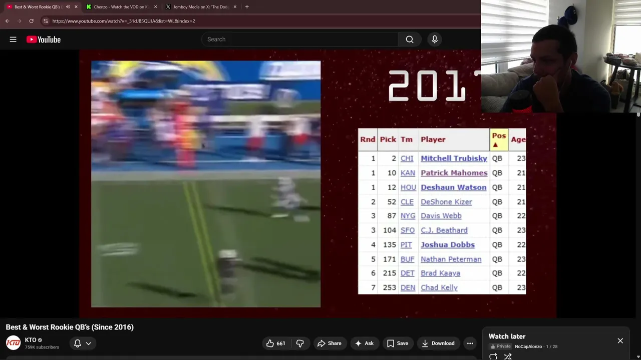Screen dimensions: 641x360
Task: Click the CHI team abbreviation
Action: point(407,158)
